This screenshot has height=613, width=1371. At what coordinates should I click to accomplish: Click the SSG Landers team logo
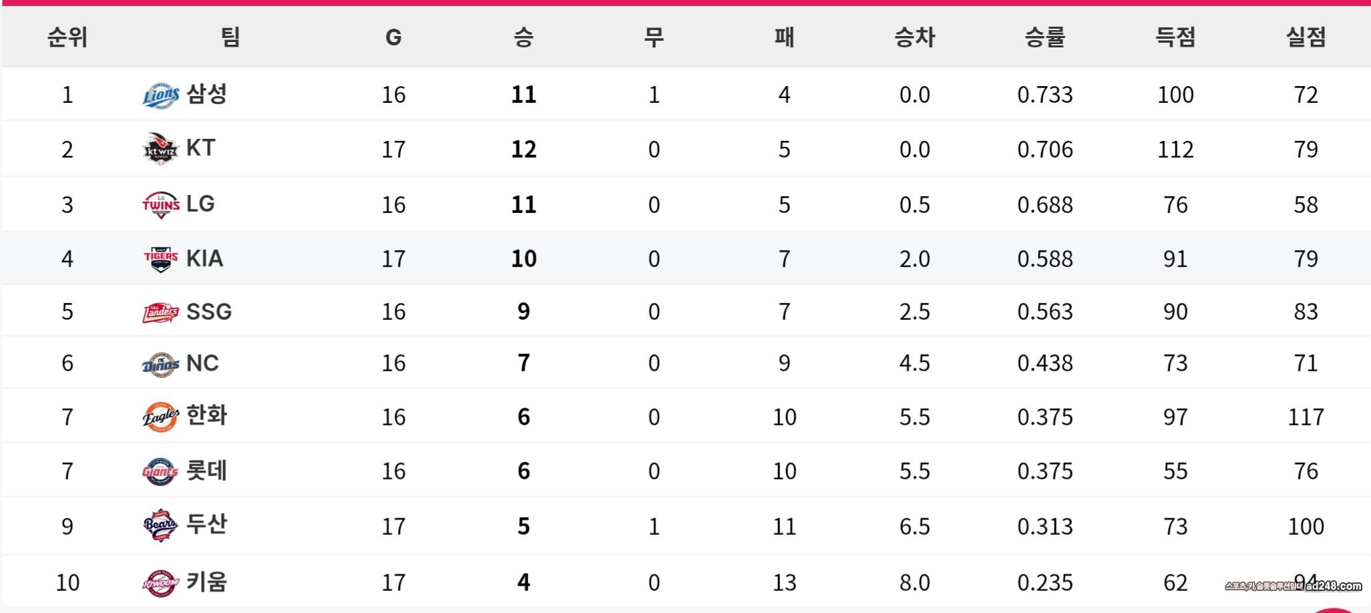(x=160, y=312)
